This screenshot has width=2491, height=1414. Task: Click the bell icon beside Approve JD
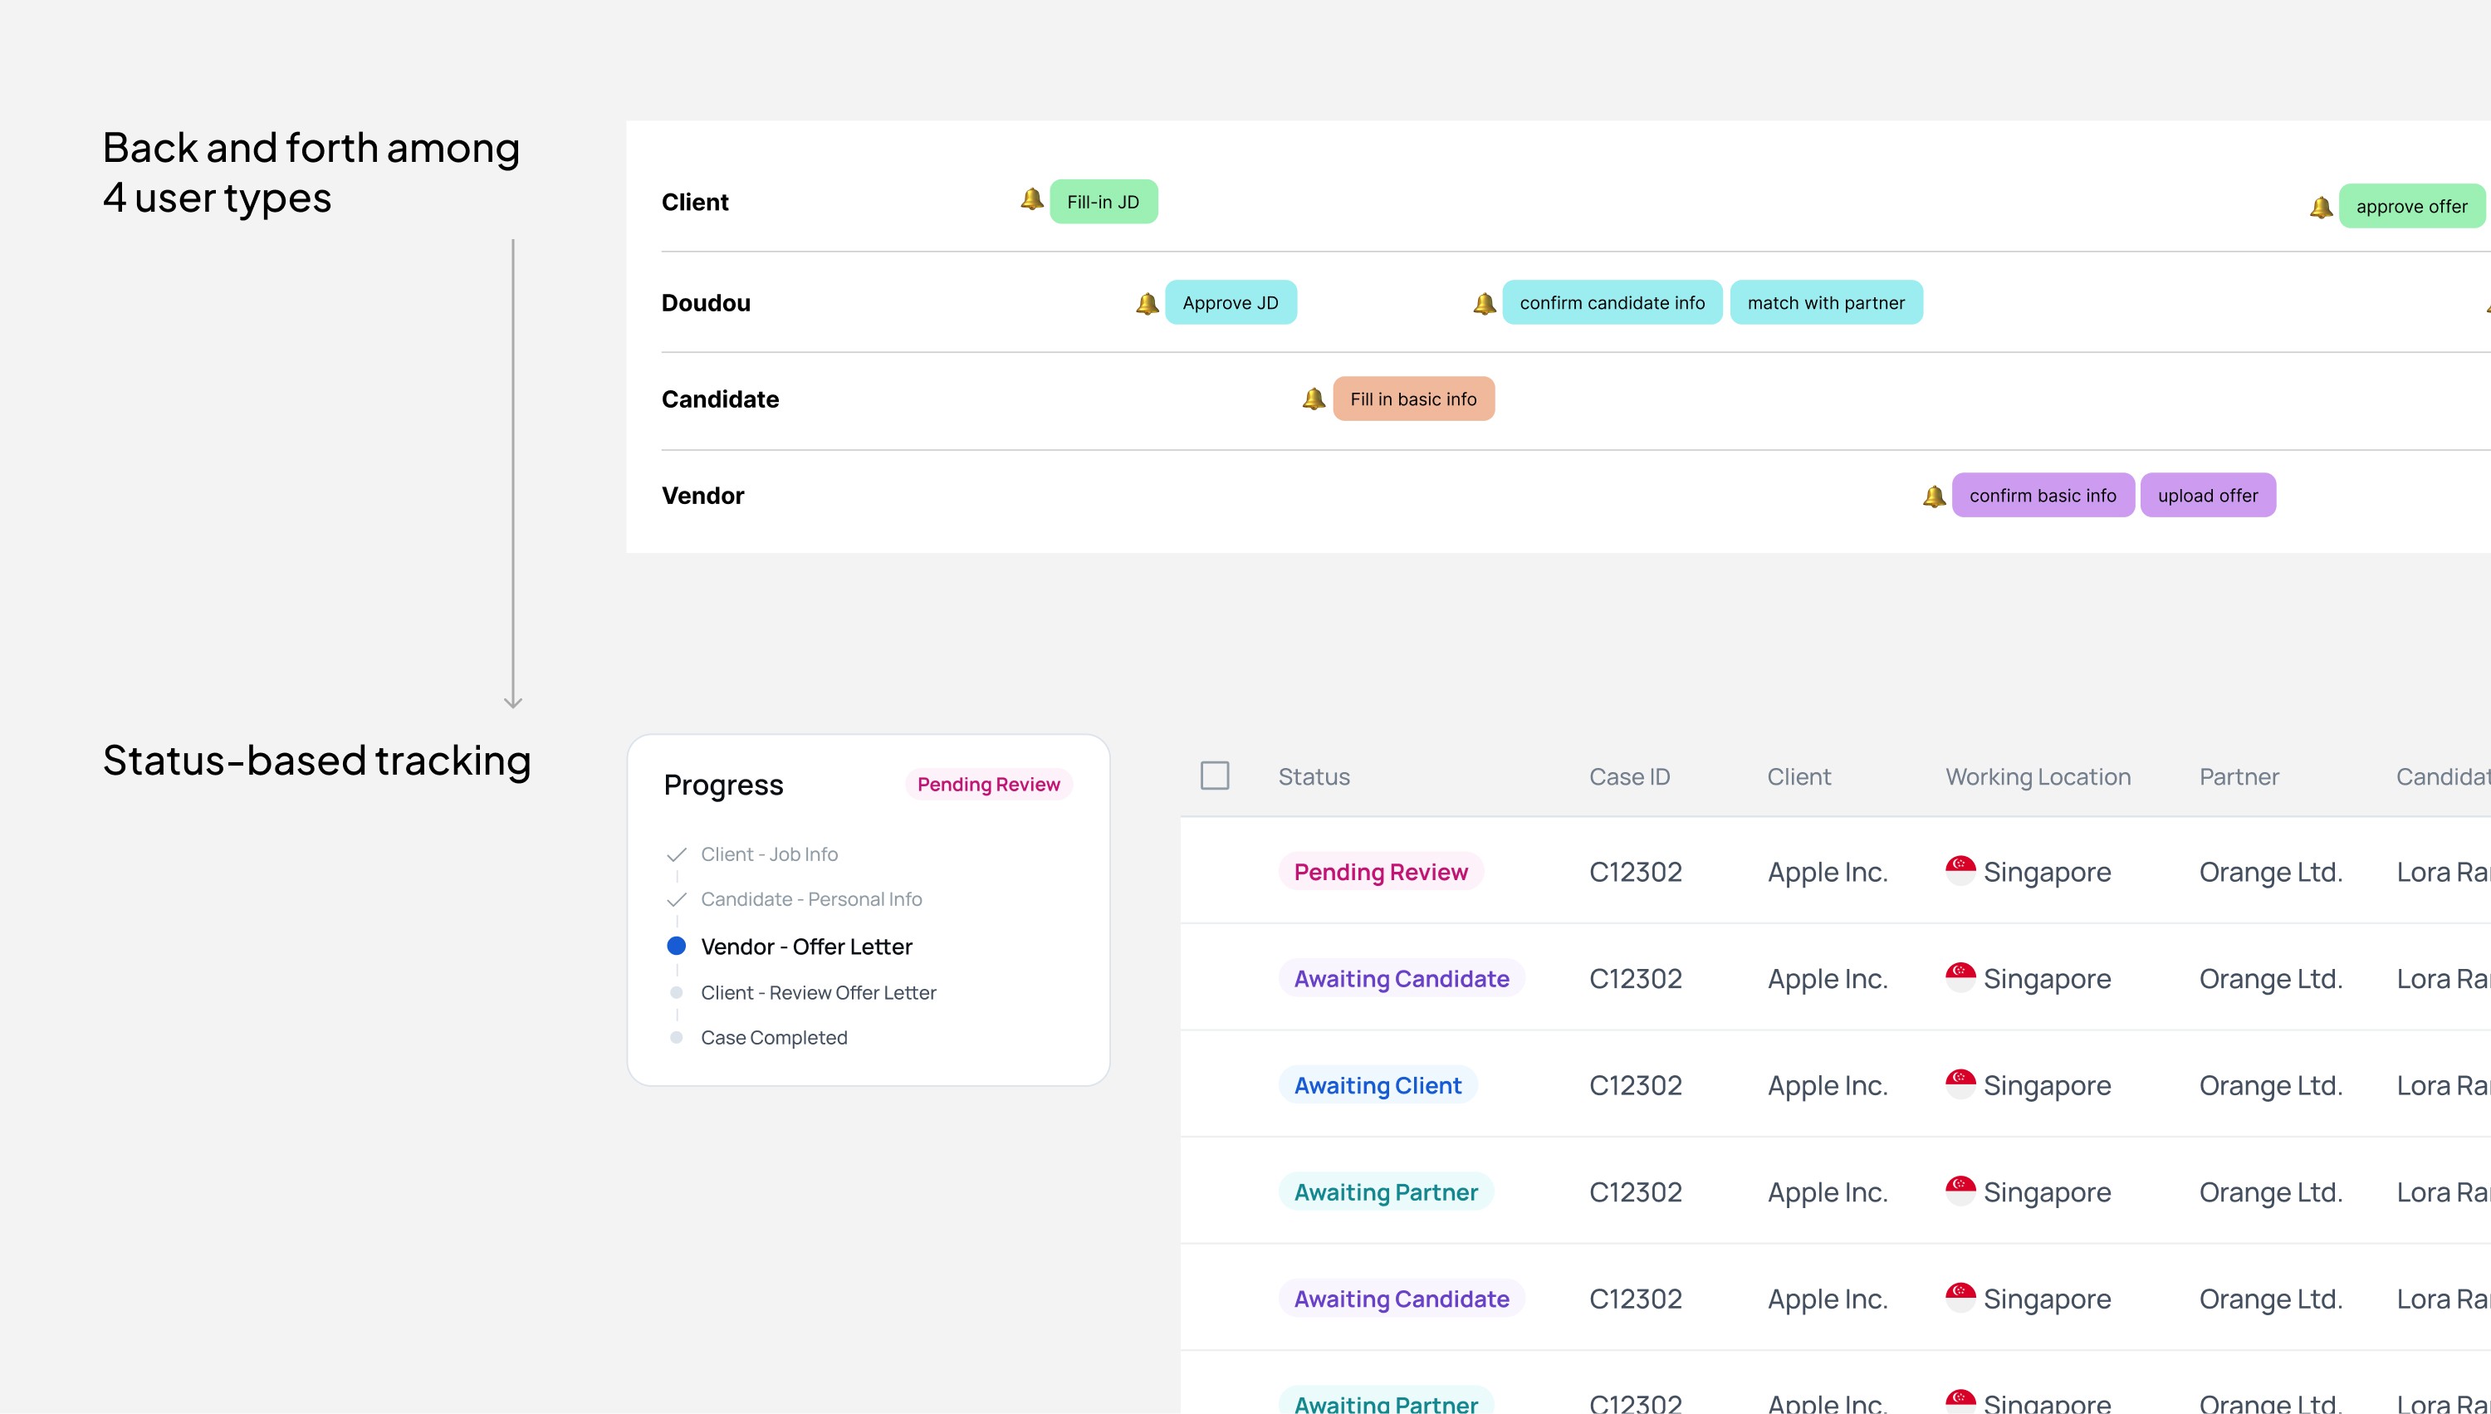(1147, 304)
